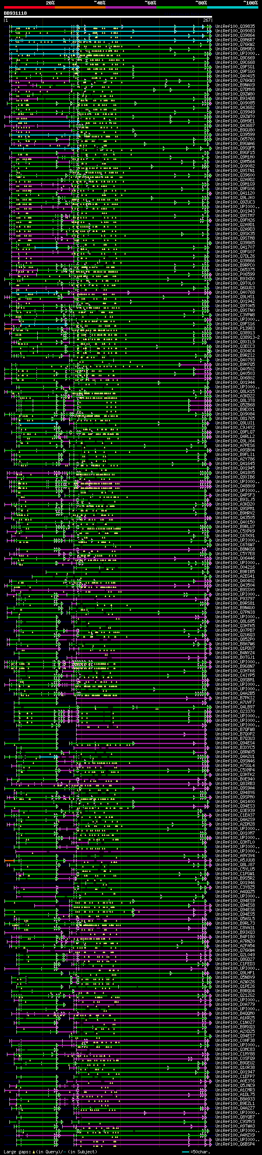The height and width of the screenshot is (1155, 262).
Task: Click the white query sequence bar
Action: 108,17
